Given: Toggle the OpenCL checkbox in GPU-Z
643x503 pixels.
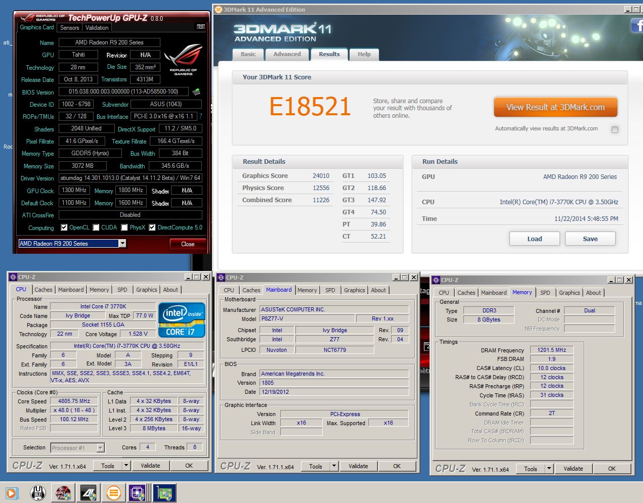Looking at the screenshot, I should click(x=64, y=227).
